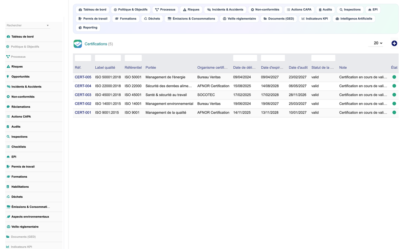Click the Réf. filter input field
The image size is (403, 249).
83,58
